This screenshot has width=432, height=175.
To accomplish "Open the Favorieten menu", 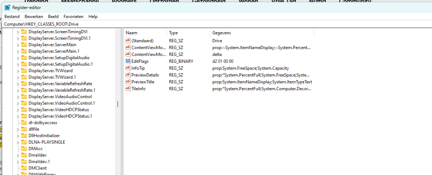I will (73, 17).
